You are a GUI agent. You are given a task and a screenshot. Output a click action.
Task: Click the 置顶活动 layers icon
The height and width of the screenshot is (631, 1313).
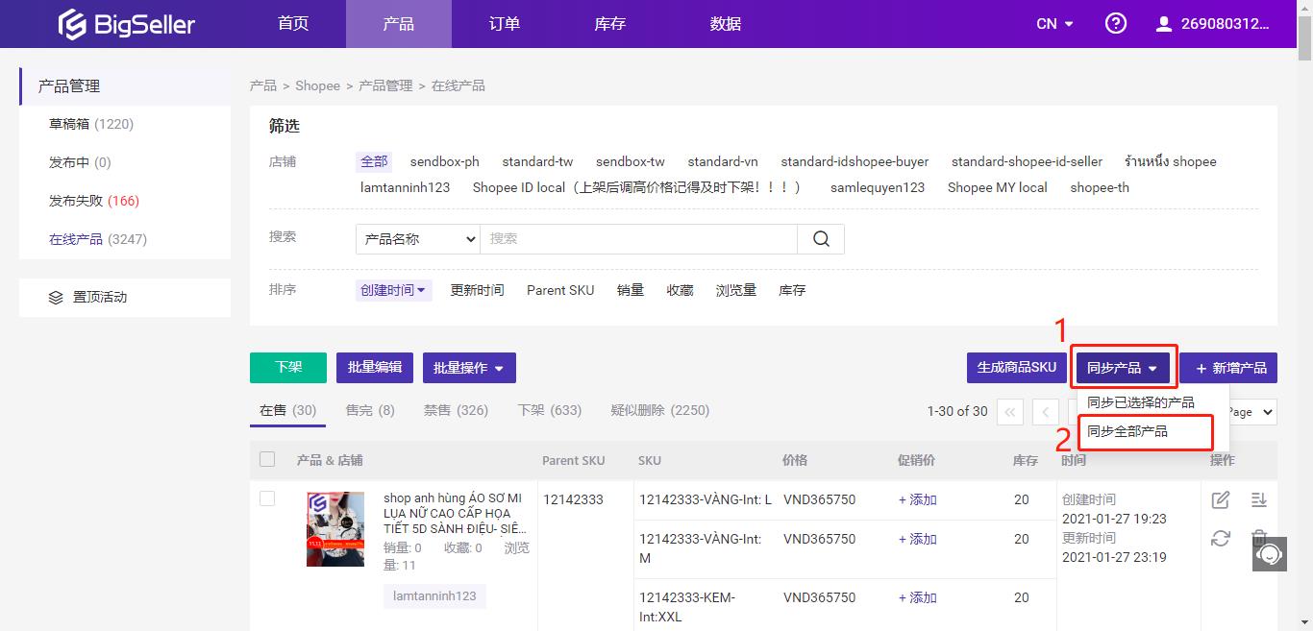point(56,298)
